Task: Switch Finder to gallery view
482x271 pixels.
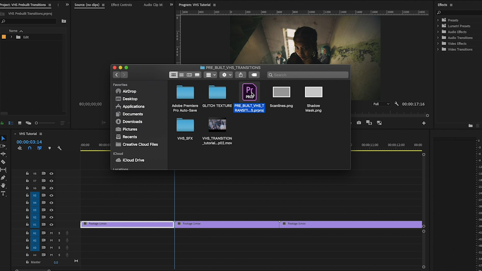Action: [197, 75]
